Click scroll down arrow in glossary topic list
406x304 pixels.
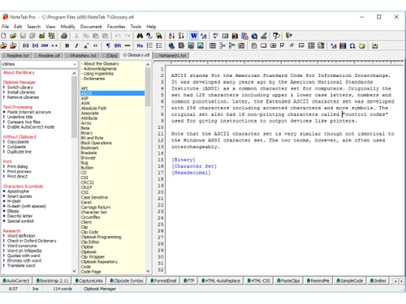coord(148,271)
